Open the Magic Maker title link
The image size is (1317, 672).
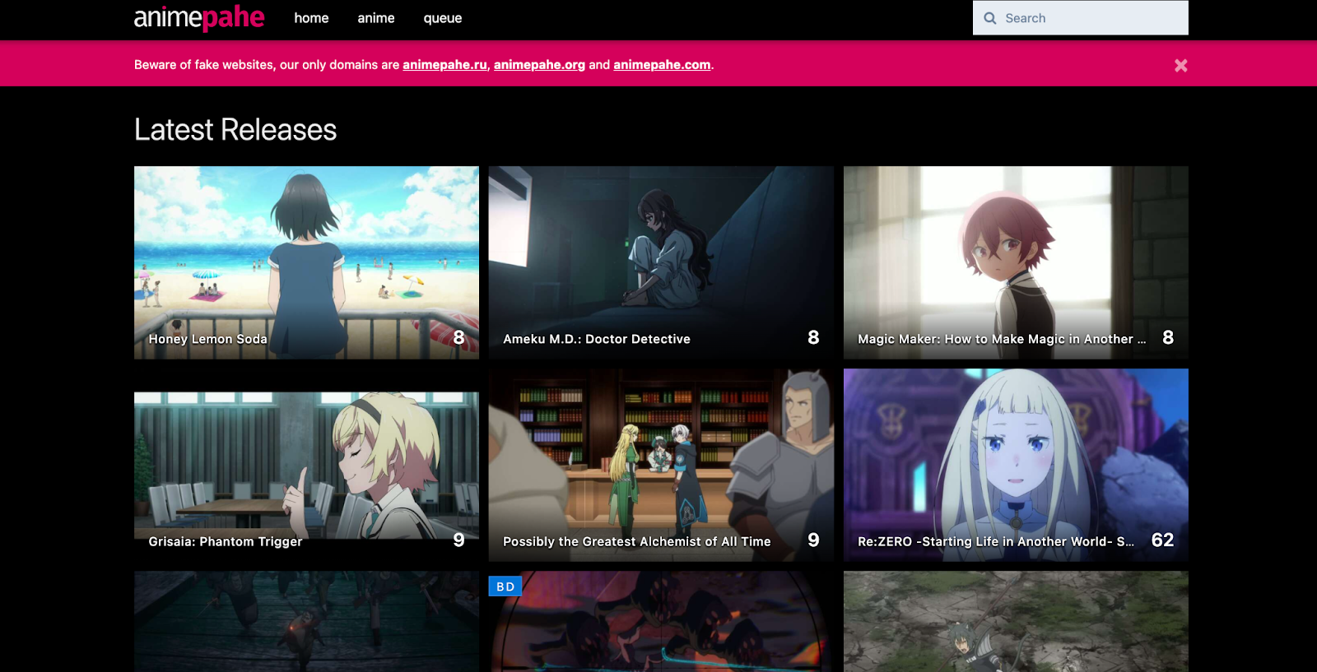click(x=1002, y=339)
